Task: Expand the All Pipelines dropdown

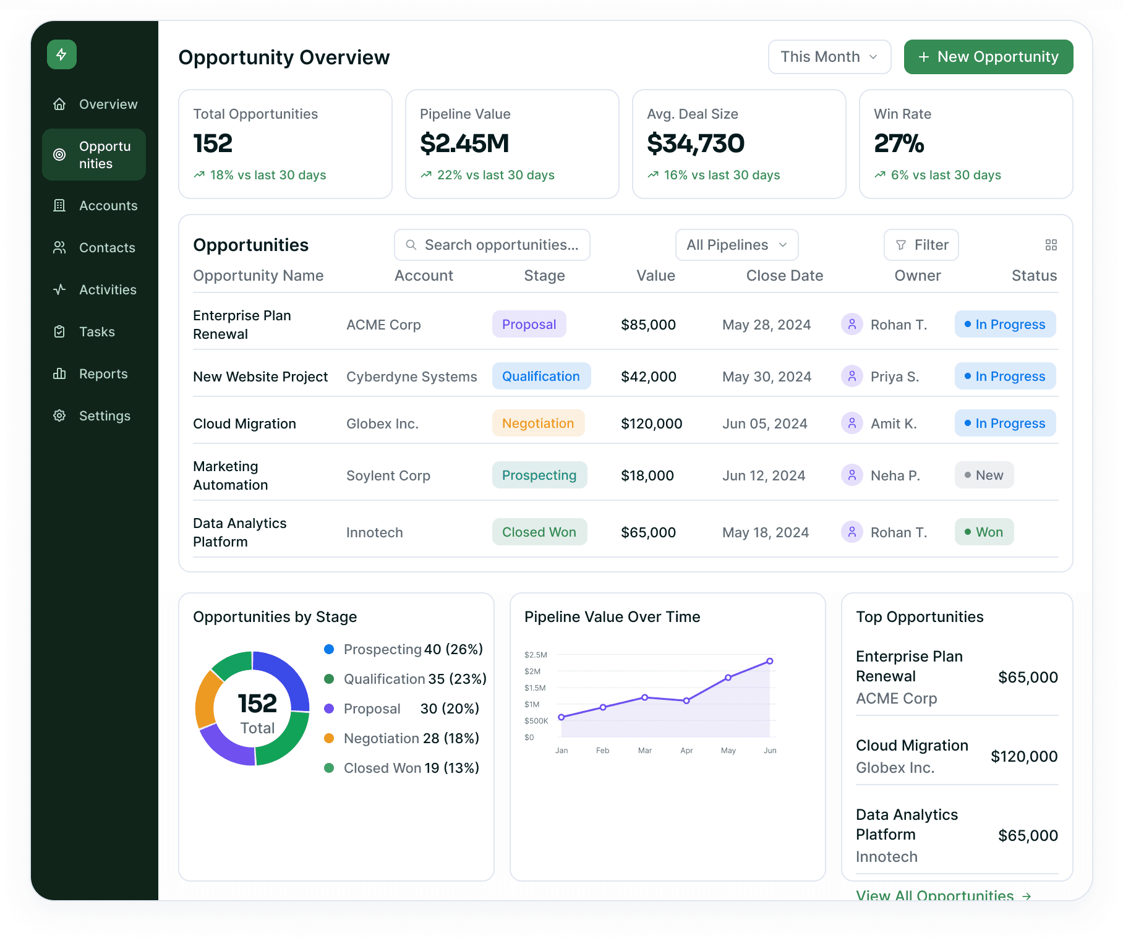Action: (x=737, y=245)
